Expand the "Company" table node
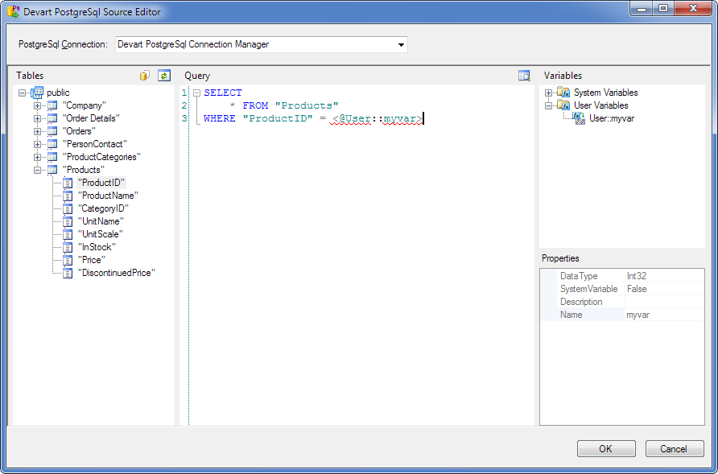Screen dimensions: 718x474 click(x=37, y=105)
